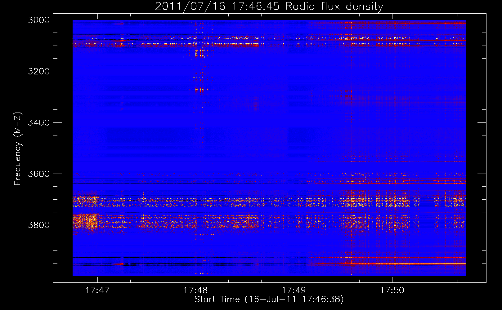Click the 17:49 time tick label

[294, 290]
